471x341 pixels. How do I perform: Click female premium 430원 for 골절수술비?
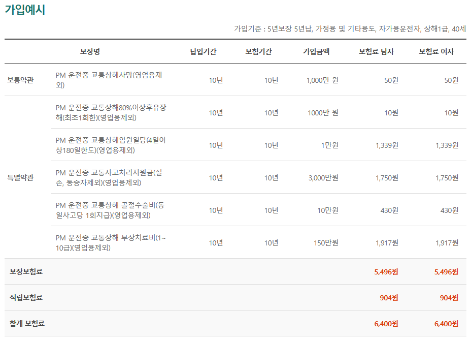[449, 210]
